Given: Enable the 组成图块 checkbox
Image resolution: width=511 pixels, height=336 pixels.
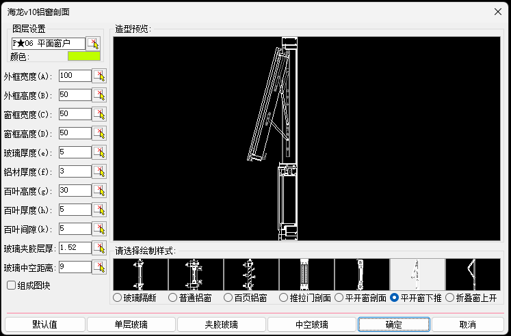Looking at the screenshot, I should pos(11,285).
